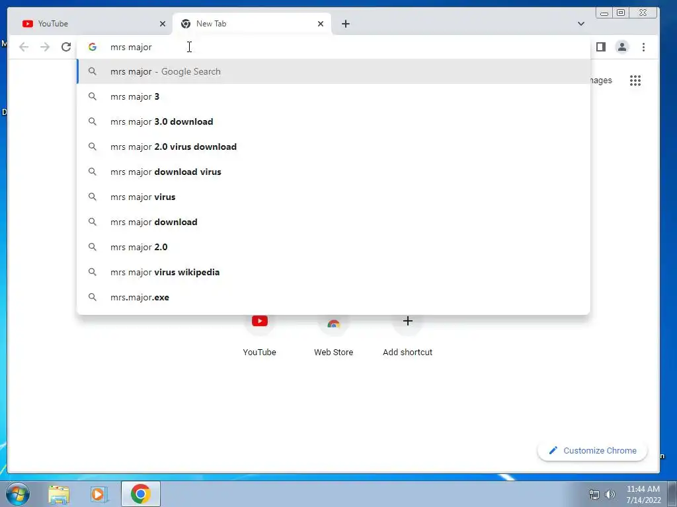This screenshot has width=677, height=507.
Task: Open the Chrome three-dot menu
Action: (643, 47)
